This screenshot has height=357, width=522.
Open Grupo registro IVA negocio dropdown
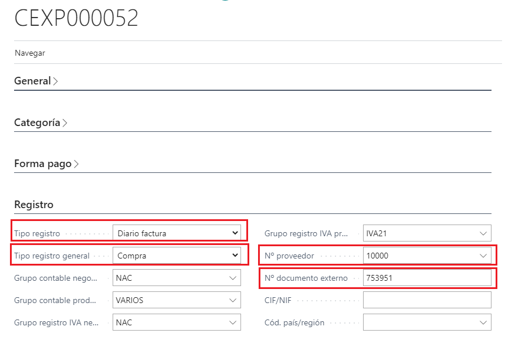[x=177, y=322]
